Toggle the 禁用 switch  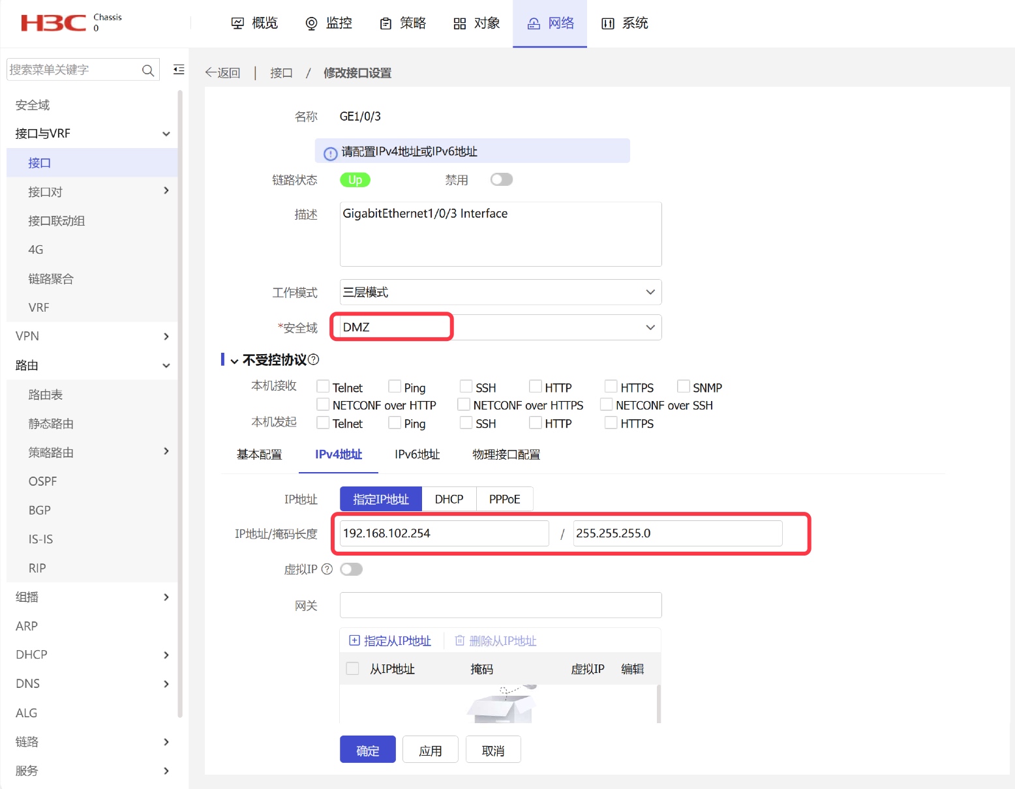[502, 179]
